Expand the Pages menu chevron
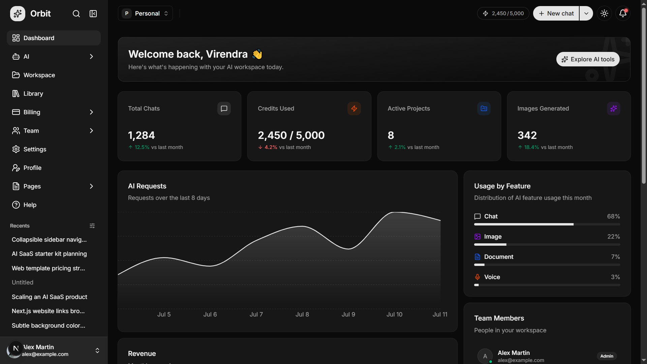Image resolution: width=647 pixels, height=364 pixels. pos(91,186)
